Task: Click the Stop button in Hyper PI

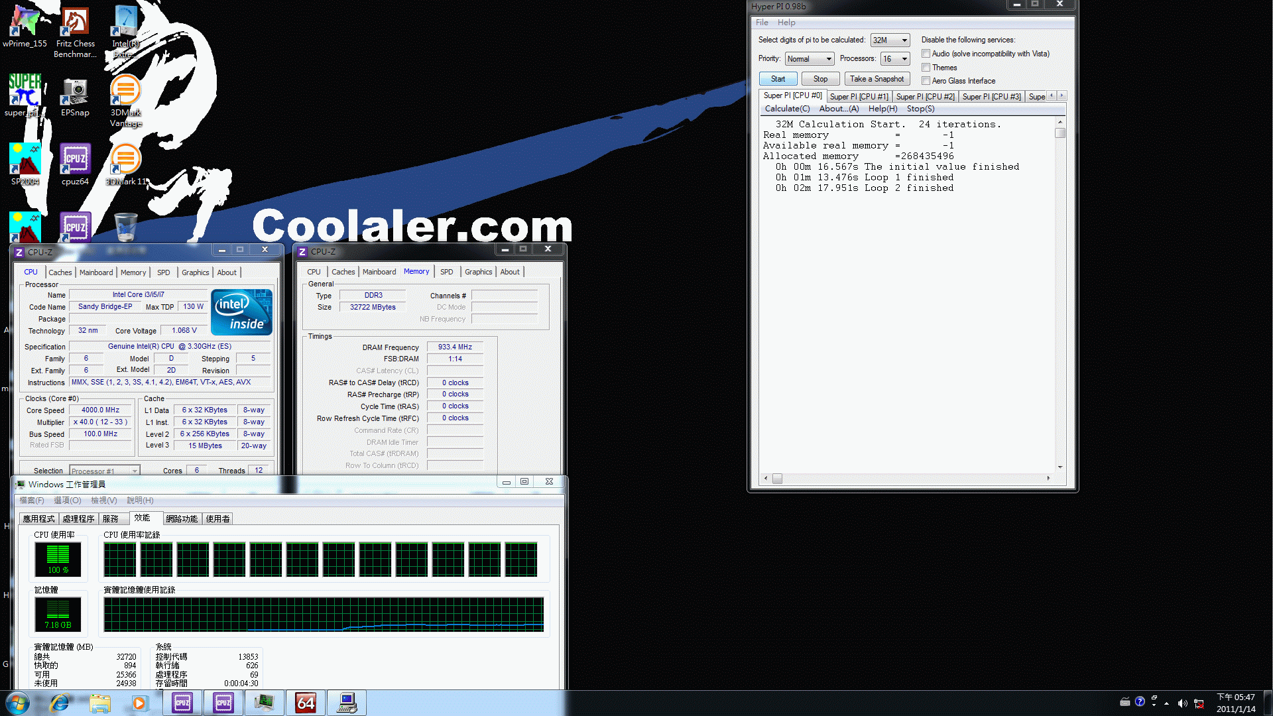Action: click(x=820, y=79)
